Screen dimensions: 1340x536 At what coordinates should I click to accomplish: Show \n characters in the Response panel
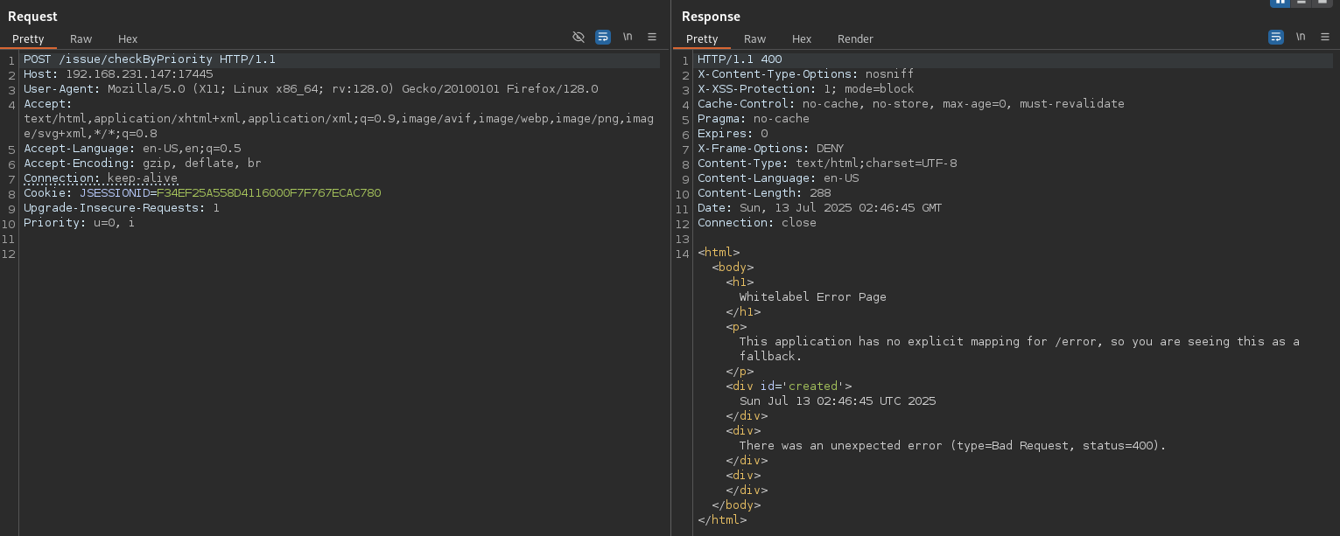point(1301,37)
